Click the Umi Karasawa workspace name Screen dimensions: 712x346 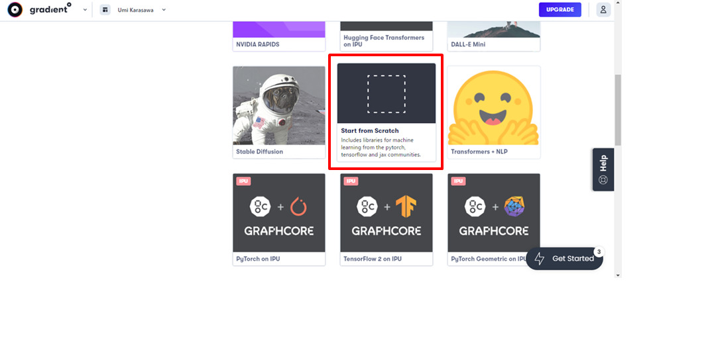tap(135, 9)
